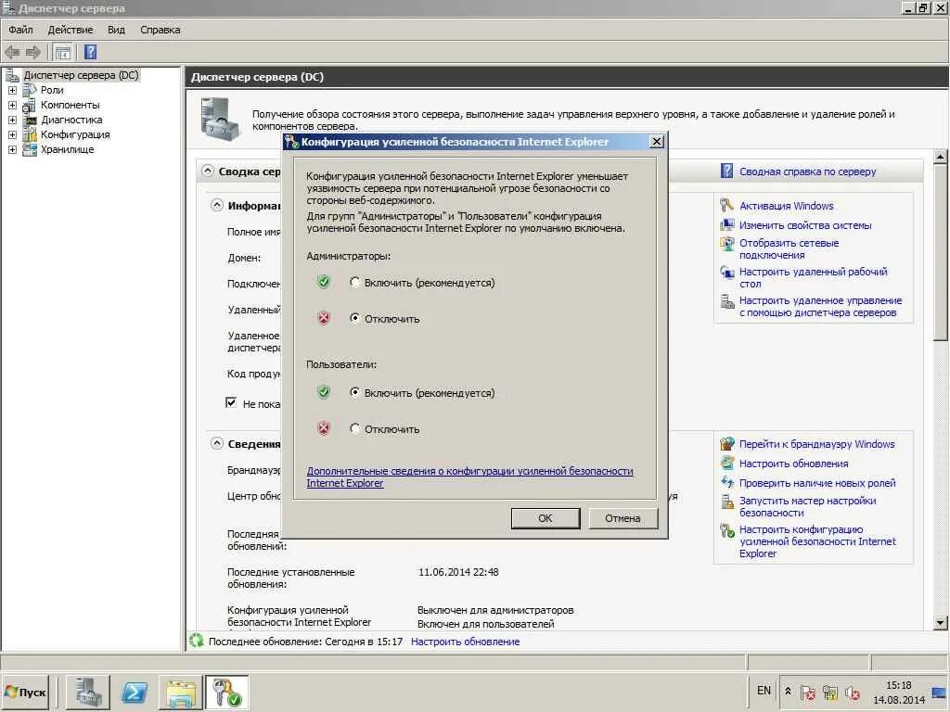Close the IE security configuration dialog
950x712 pixels.
656,142
